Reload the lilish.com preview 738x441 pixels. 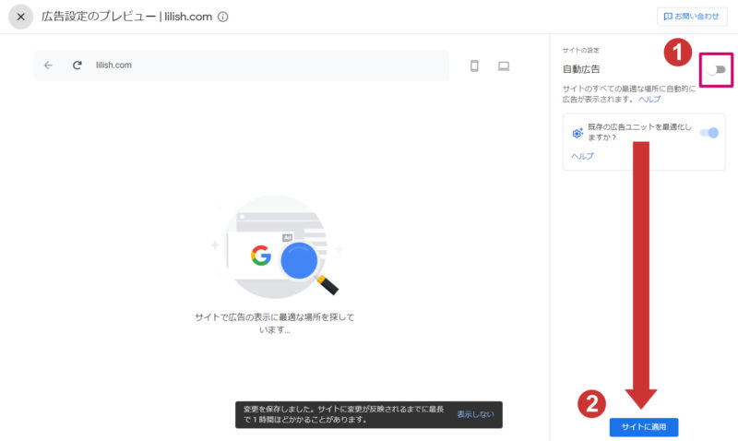point(77,66)
